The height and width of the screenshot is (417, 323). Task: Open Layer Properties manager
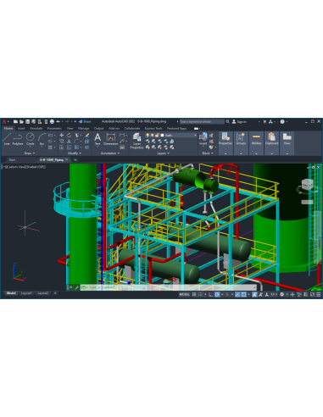(x=136, y=141)
